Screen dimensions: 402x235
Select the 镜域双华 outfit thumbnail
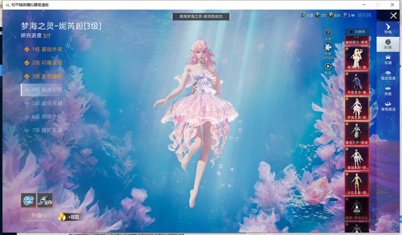[357, 159]
